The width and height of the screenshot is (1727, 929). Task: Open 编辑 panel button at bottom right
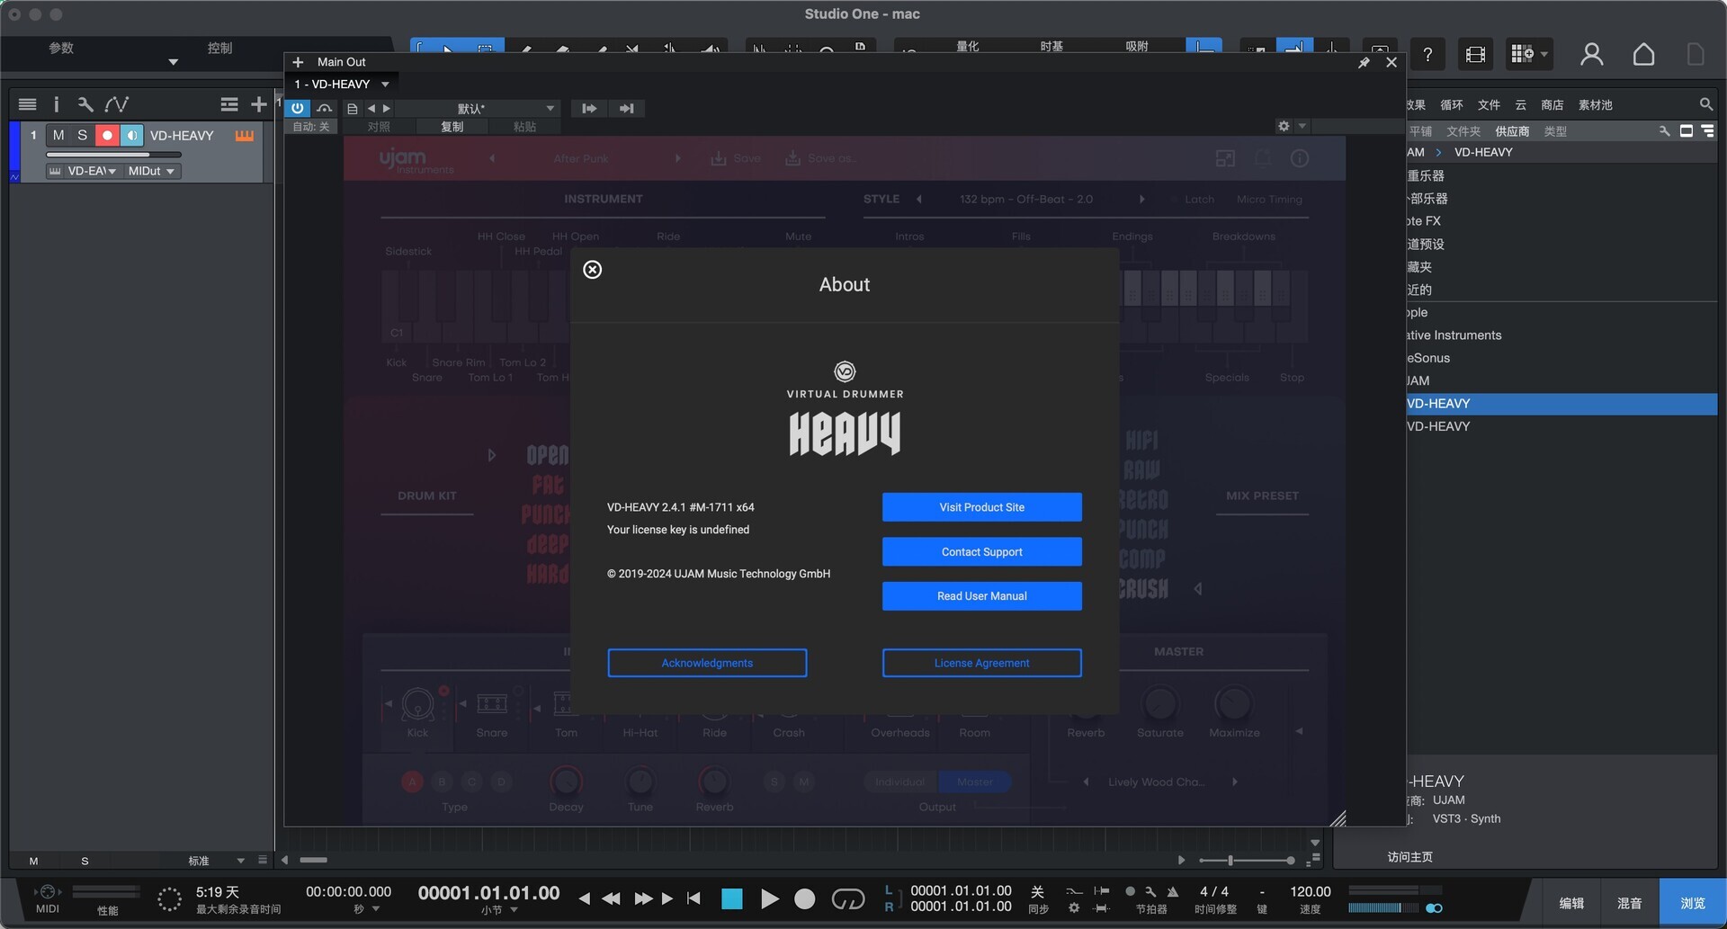(x=1571, y=903)
